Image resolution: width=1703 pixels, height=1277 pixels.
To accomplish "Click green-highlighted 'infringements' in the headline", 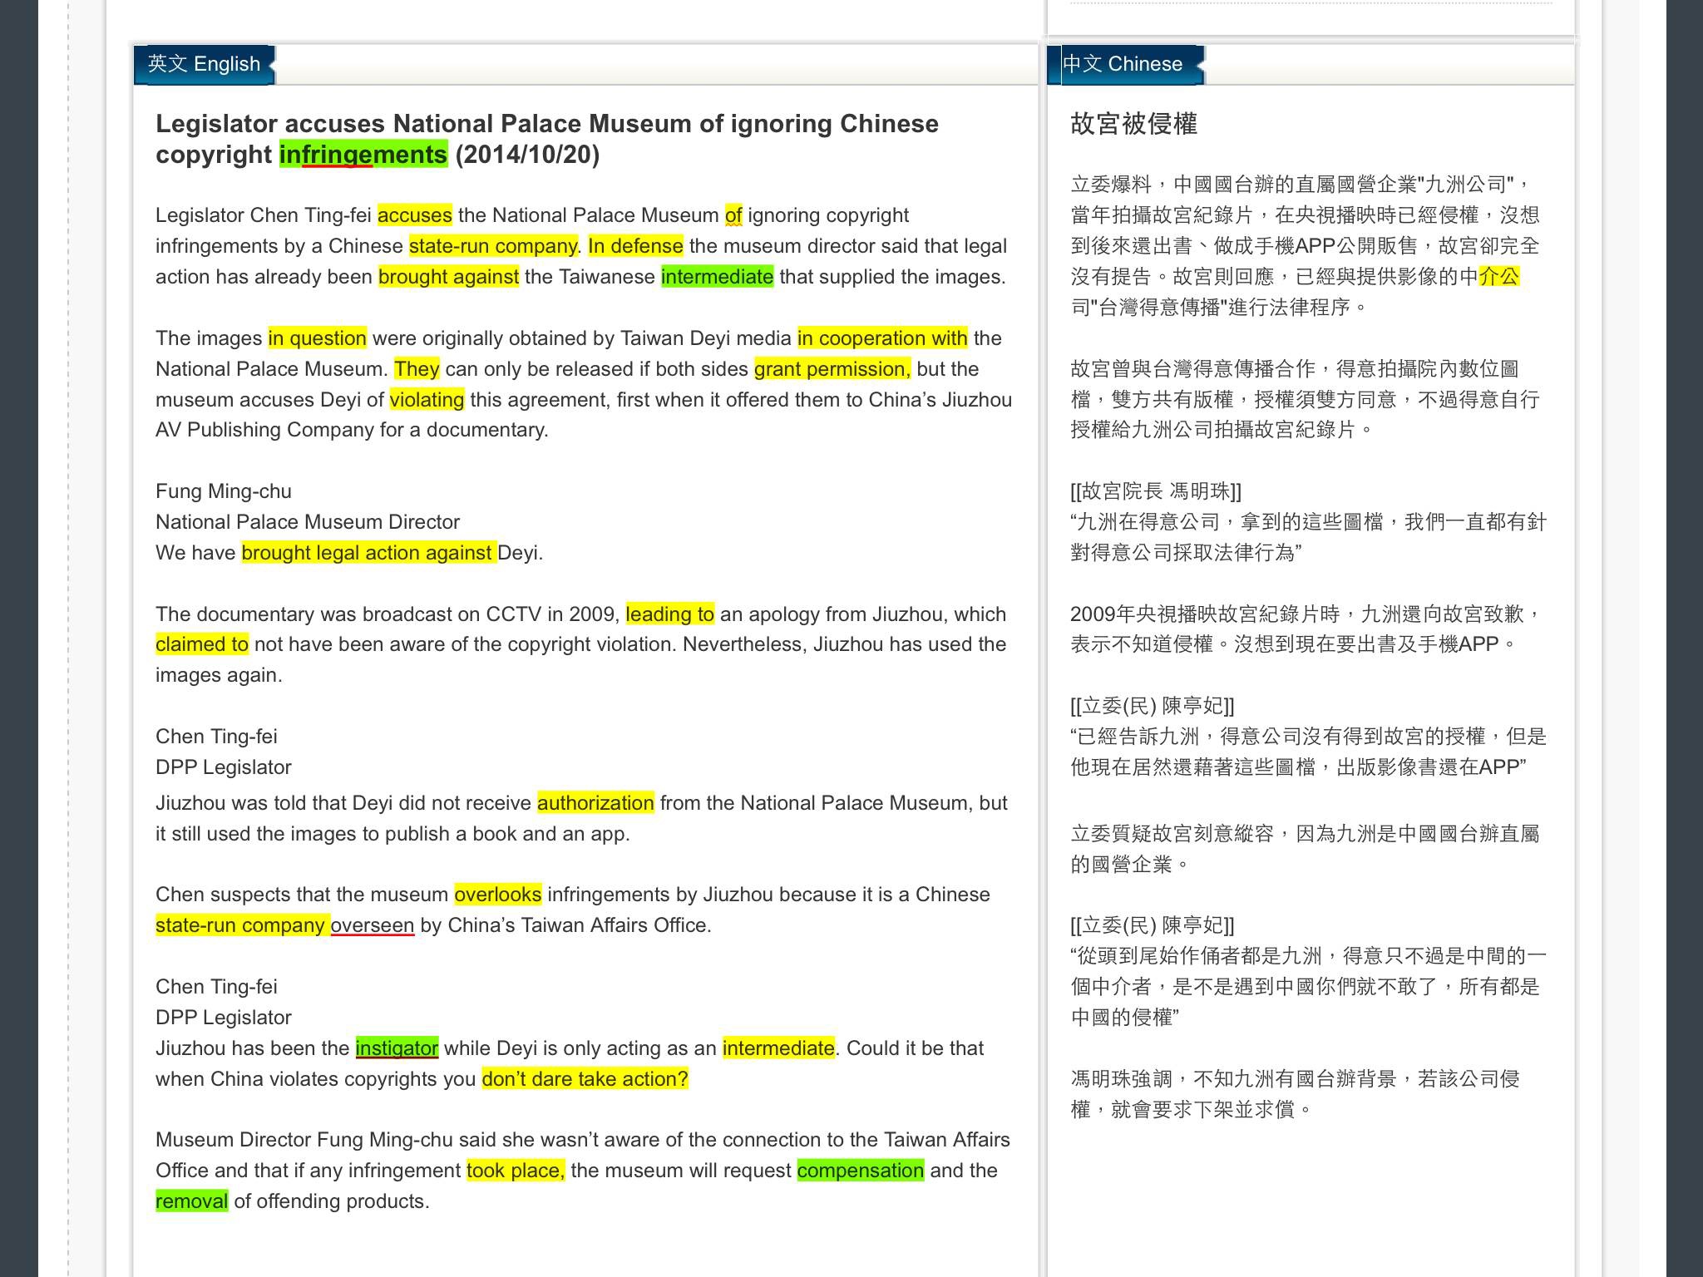I will [363, 155].
